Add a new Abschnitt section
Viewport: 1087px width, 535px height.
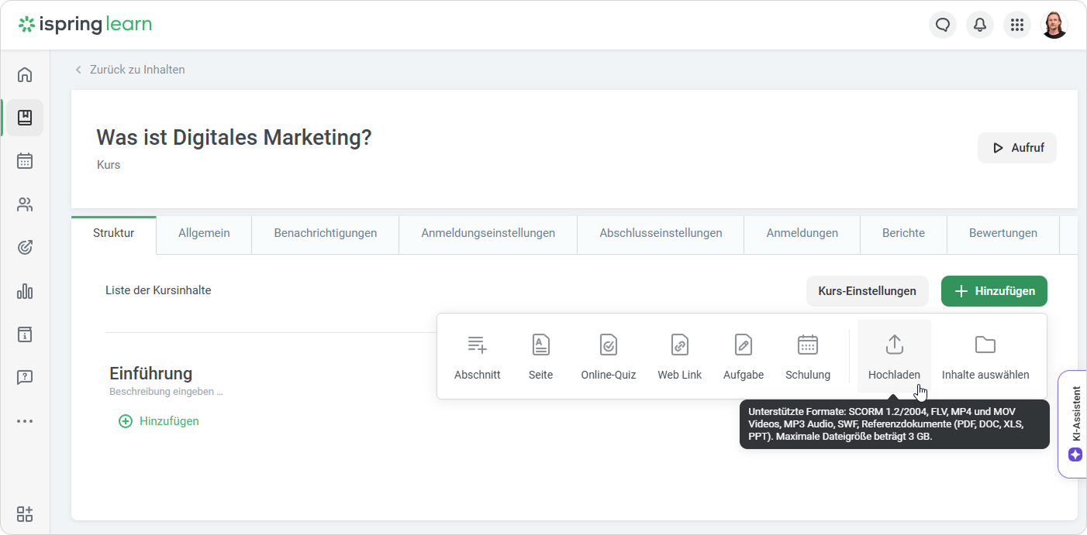(x=477, y=356)
